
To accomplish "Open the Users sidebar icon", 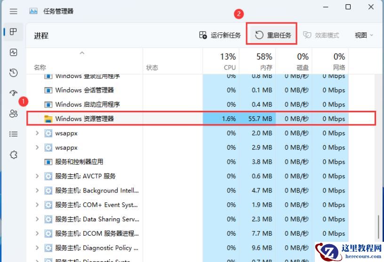I will [x=14, y=114].
